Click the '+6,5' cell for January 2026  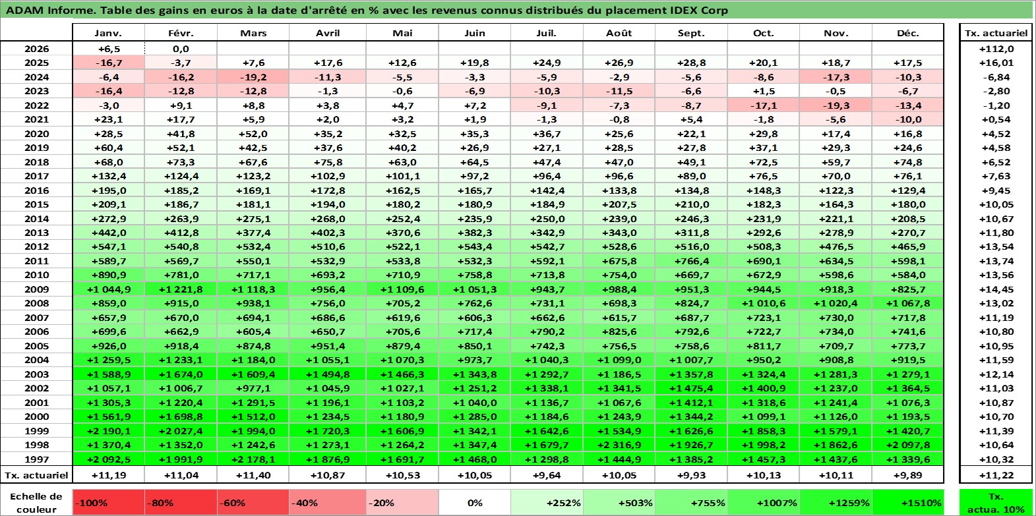108,49
